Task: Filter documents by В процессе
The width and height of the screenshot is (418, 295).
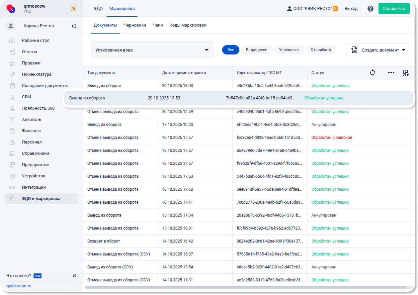Action: [256, 50]
